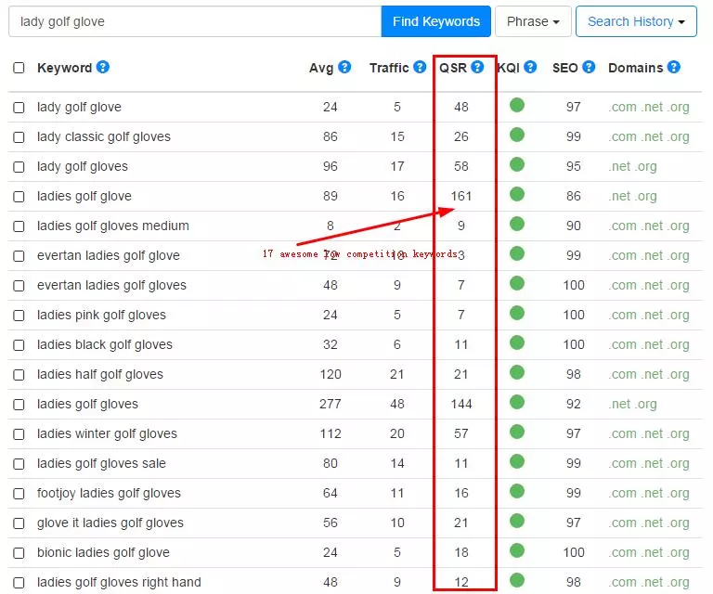Click green KQI dot for ladies golf gloves right hand

pos(517,580)
